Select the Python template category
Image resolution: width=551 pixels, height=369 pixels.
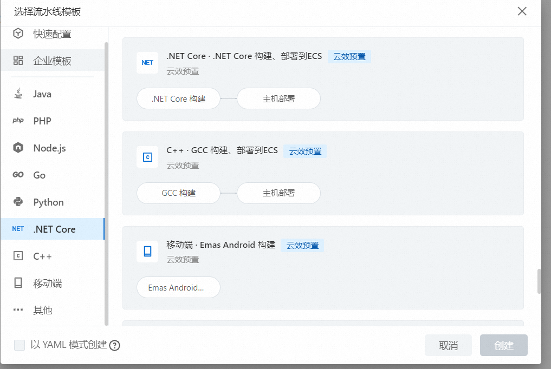click(x=53, y=202)
